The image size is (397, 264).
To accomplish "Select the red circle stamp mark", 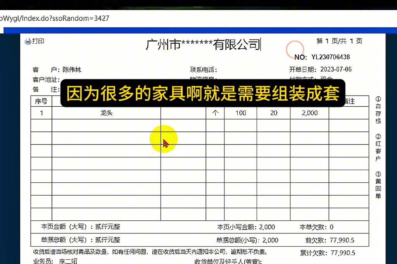I will click(x=295, y=49).
